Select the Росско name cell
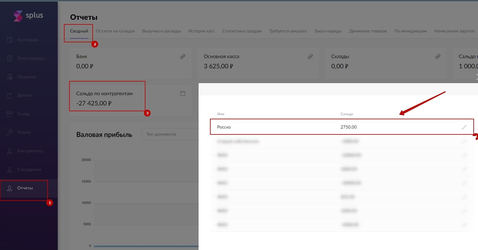478x250 pixels. tap(224, 127)
